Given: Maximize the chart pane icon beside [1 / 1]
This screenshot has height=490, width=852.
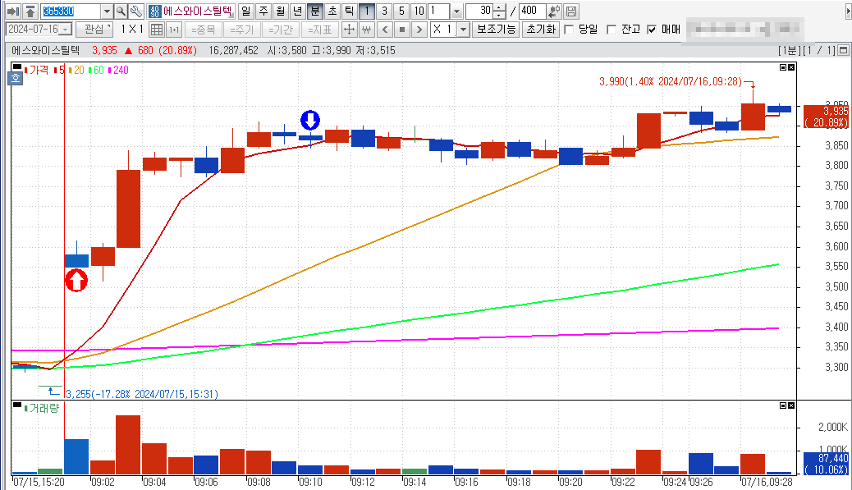Looking at the screenshot, I should click(x=843, y=50).
